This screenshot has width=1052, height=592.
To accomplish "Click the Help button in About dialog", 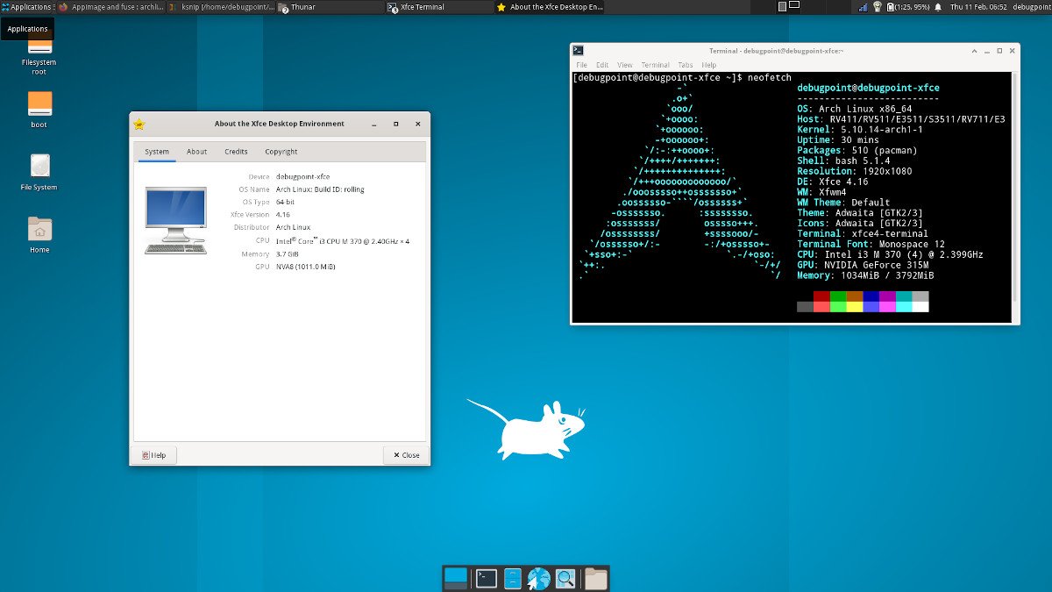I will click(153, 455).
